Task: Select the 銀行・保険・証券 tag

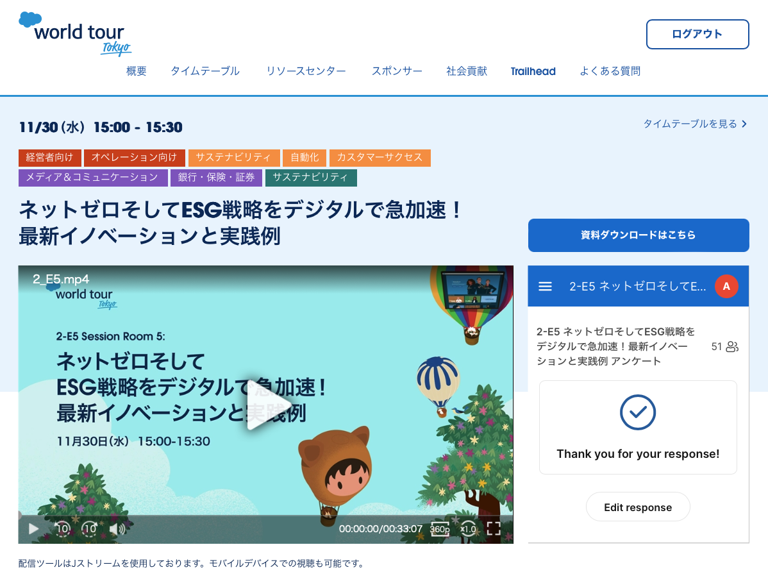Action: coord(216,178)
